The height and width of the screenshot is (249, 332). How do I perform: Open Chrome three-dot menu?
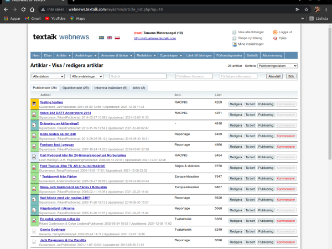click(x=326, y=9)
